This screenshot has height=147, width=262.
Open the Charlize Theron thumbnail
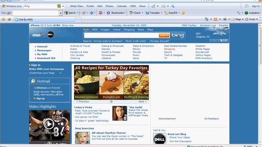[x=82, y=138]
